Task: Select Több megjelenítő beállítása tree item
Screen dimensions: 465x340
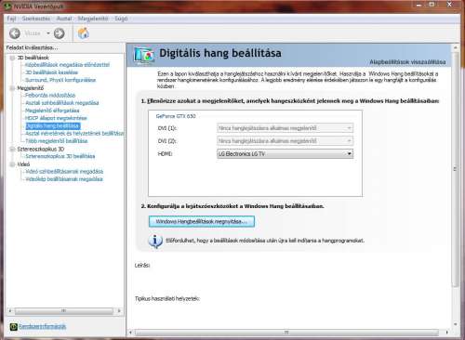Action: pos(57,141)
